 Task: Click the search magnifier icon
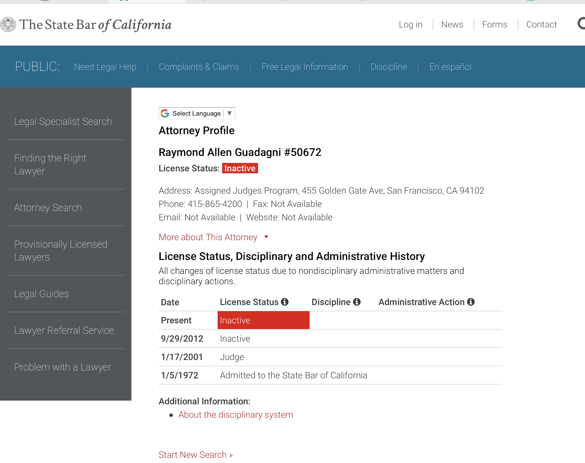[x=582, y=23]
